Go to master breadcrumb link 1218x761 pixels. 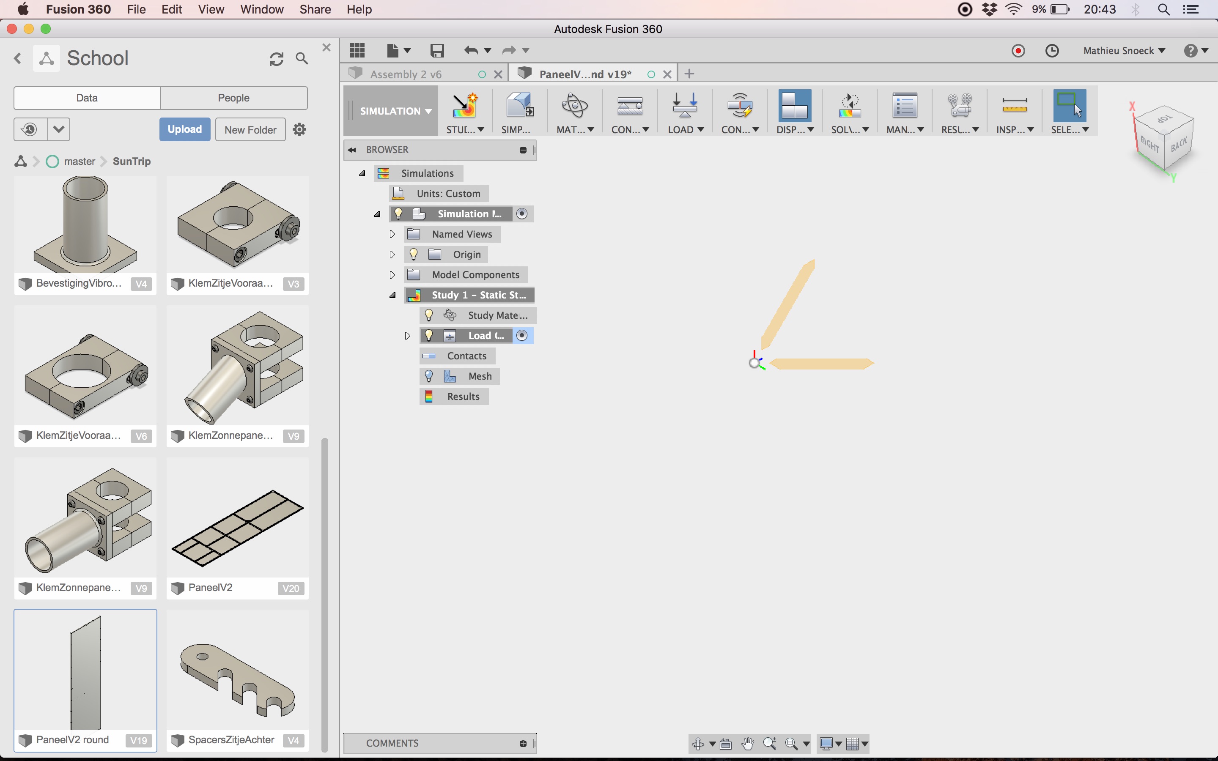(80, 161)
